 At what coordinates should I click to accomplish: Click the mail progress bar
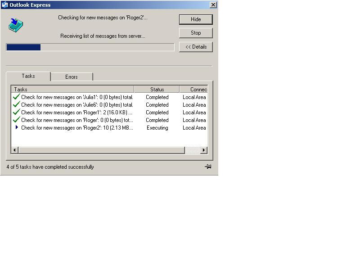[x=90, y=47]
